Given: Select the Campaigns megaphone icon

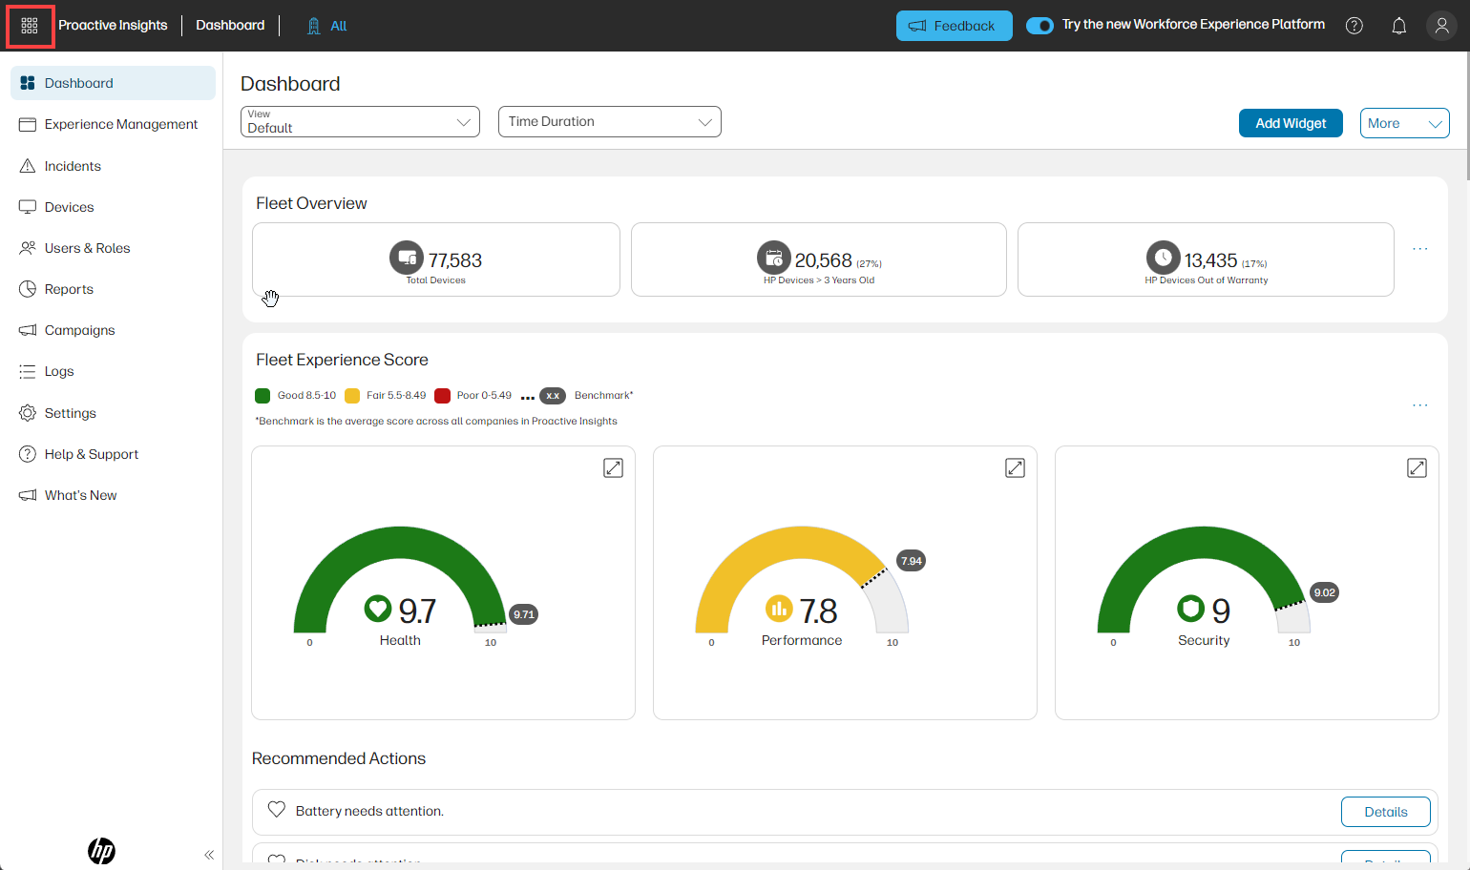Looking at the screenshot, I should (x=29, y=330).
